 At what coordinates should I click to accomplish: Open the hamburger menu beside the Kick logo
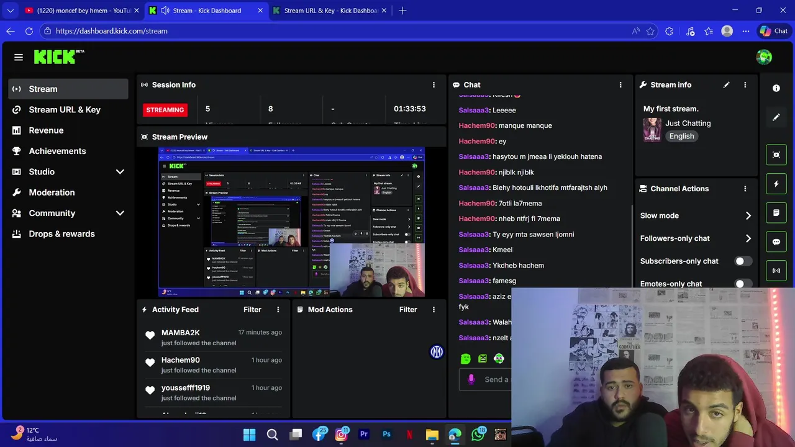[19, 57]
